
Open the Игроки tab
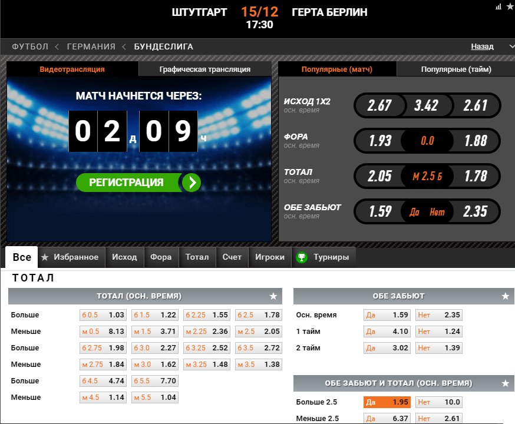pos(270,257)
